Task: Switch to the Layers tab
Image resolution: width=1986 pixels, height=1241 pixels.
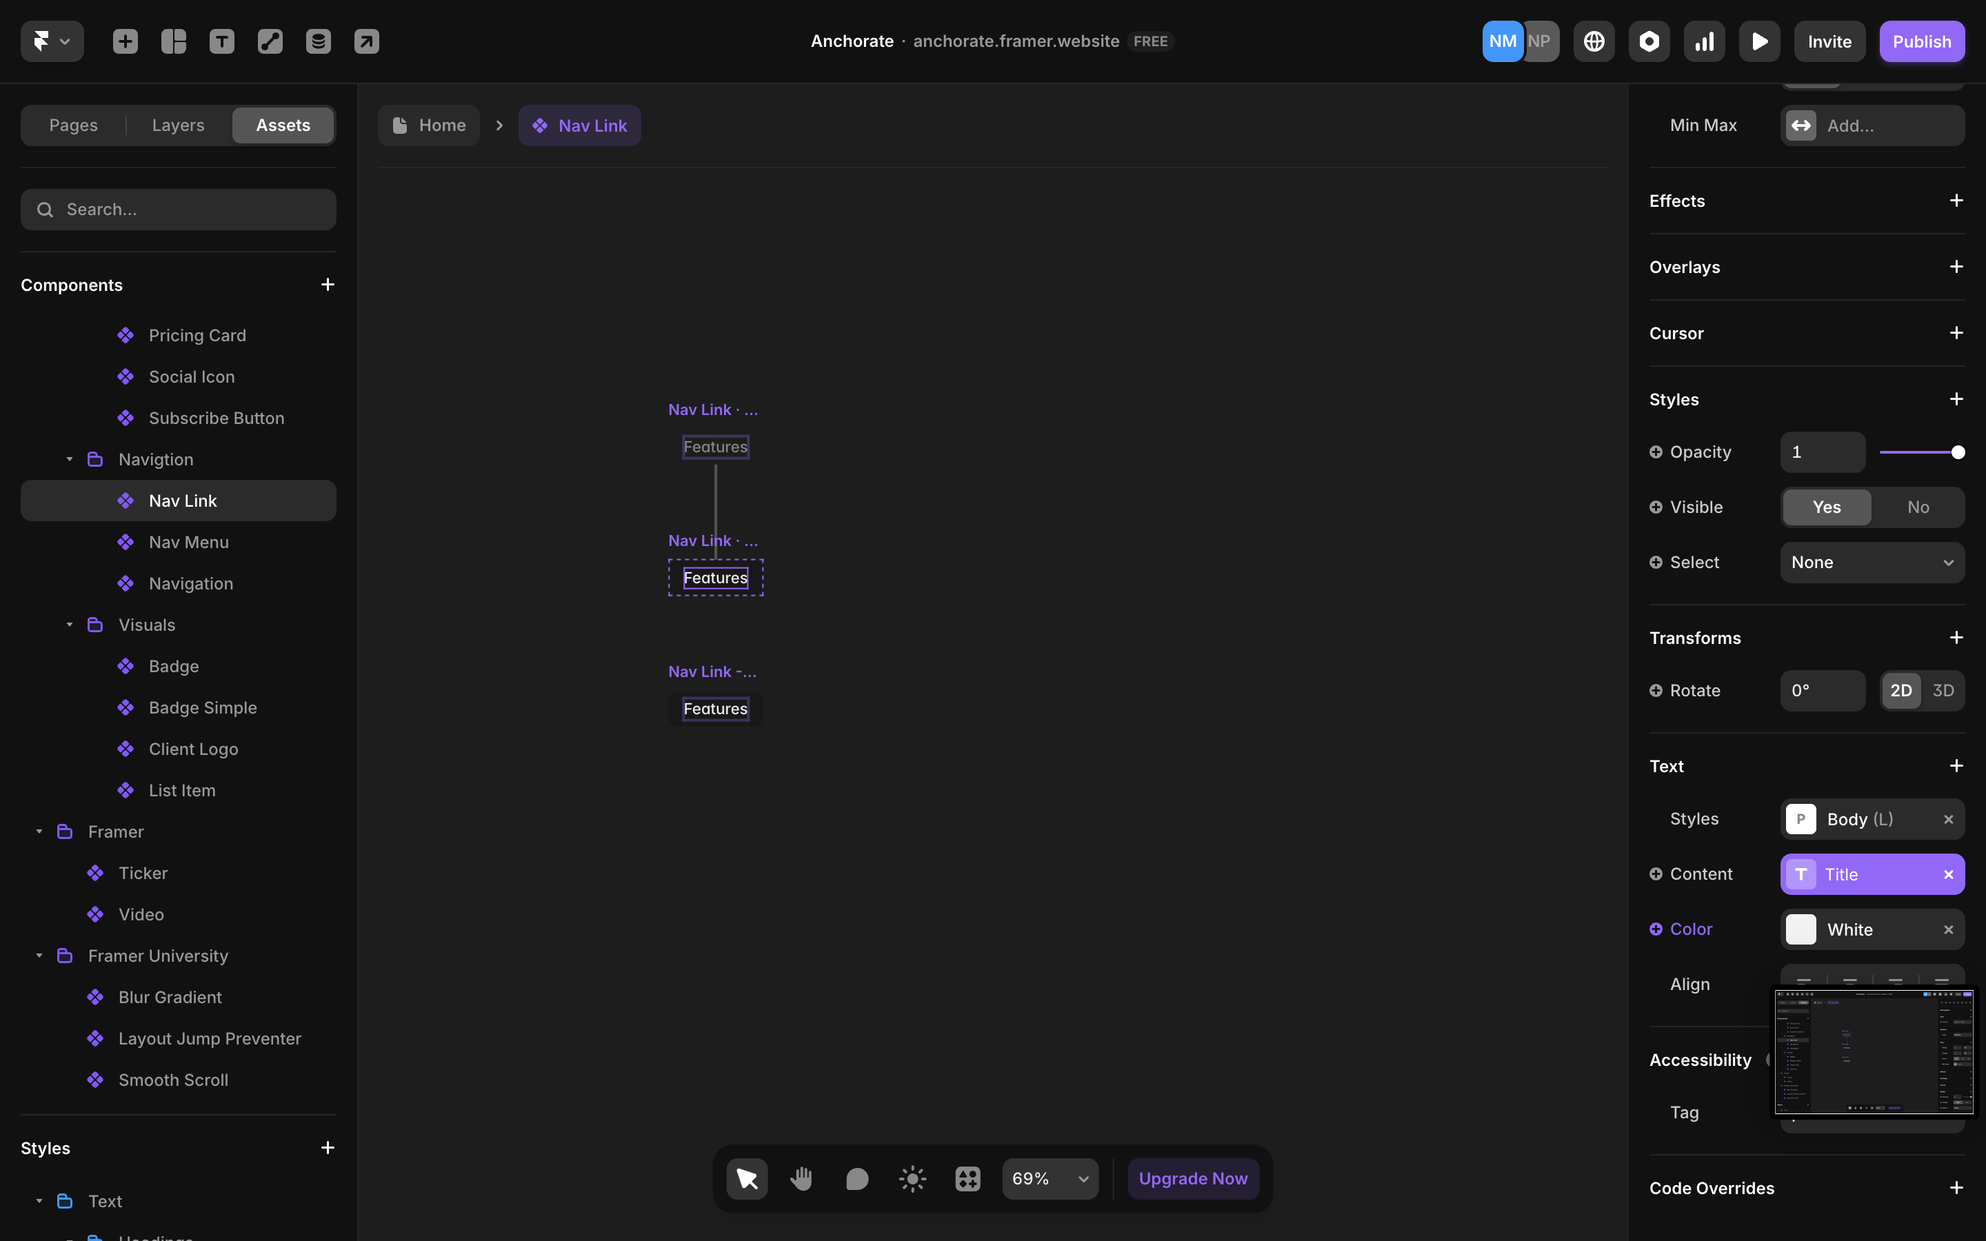Action: tap(178, 125)
